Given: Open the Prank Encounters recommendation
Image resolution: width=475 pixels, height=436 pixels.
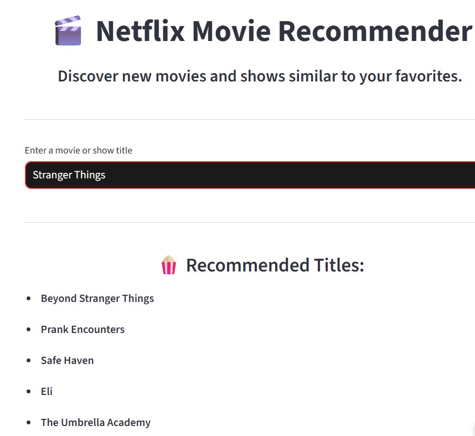Looking at the screenshot, I should [82, 329].
